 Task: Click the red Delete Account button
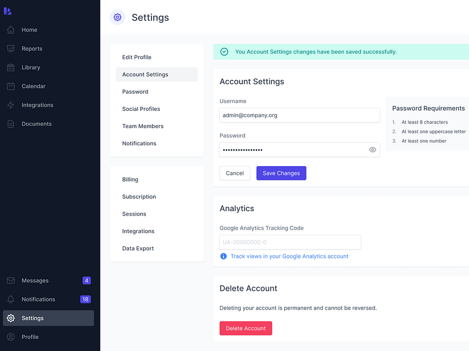[246, 328]
